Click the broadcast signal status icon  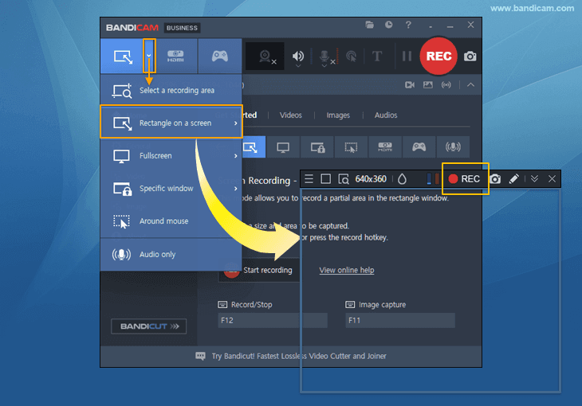[446, 85]
